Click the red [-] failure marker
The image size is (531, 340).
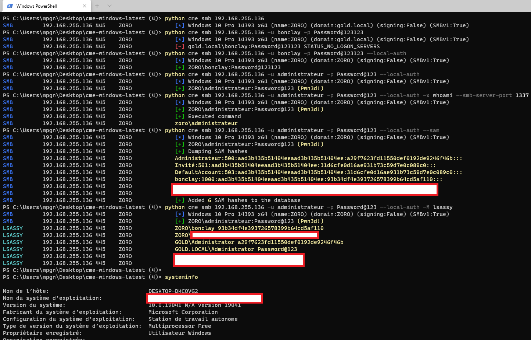click(x=179, y=46)
